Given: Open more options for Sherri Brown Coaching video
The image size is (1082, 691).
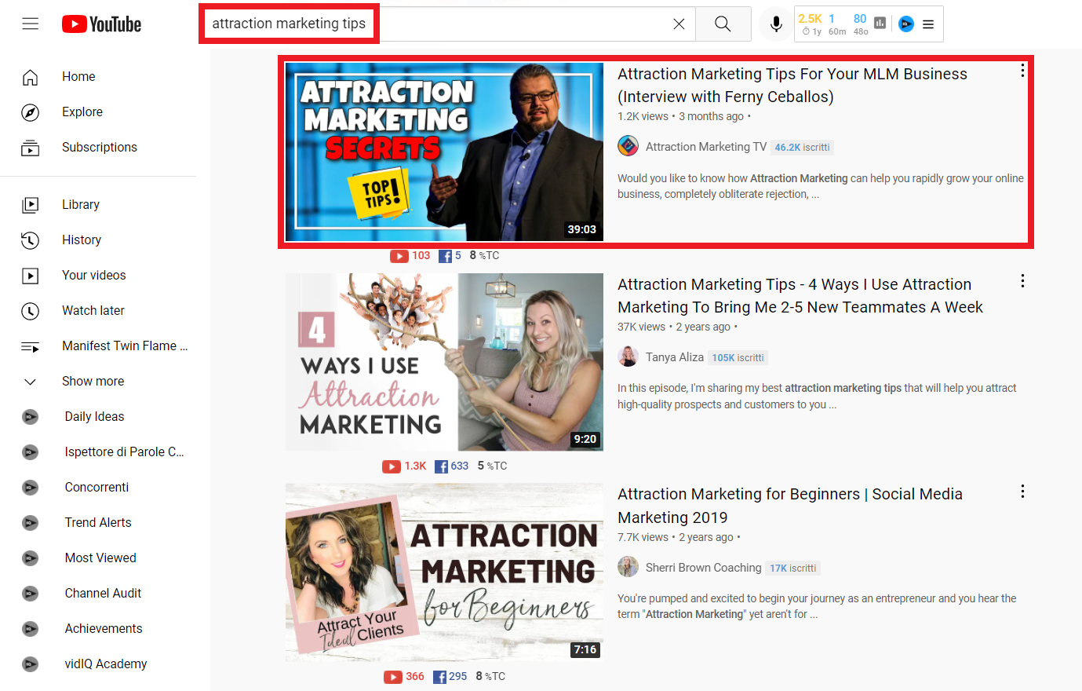Looking at the screenshot, I should pos(1022,491).
